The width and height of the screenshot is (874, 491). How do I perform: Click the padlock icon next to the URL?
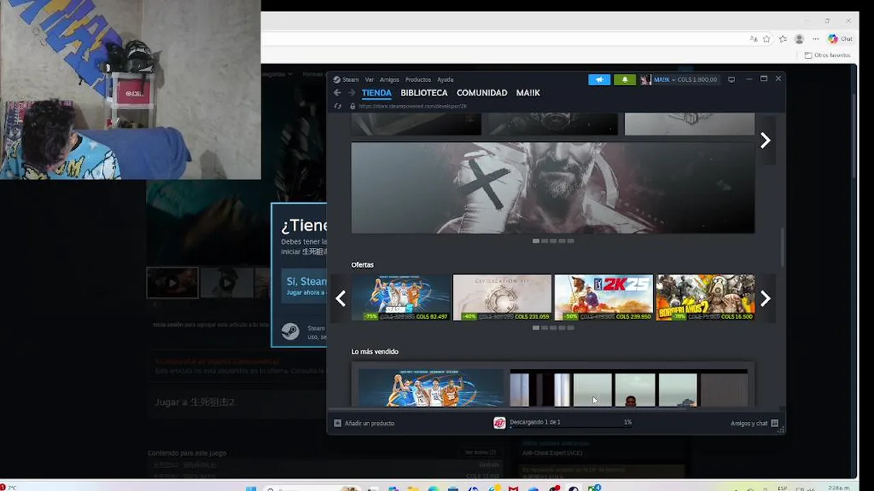(x=352, y=106)
